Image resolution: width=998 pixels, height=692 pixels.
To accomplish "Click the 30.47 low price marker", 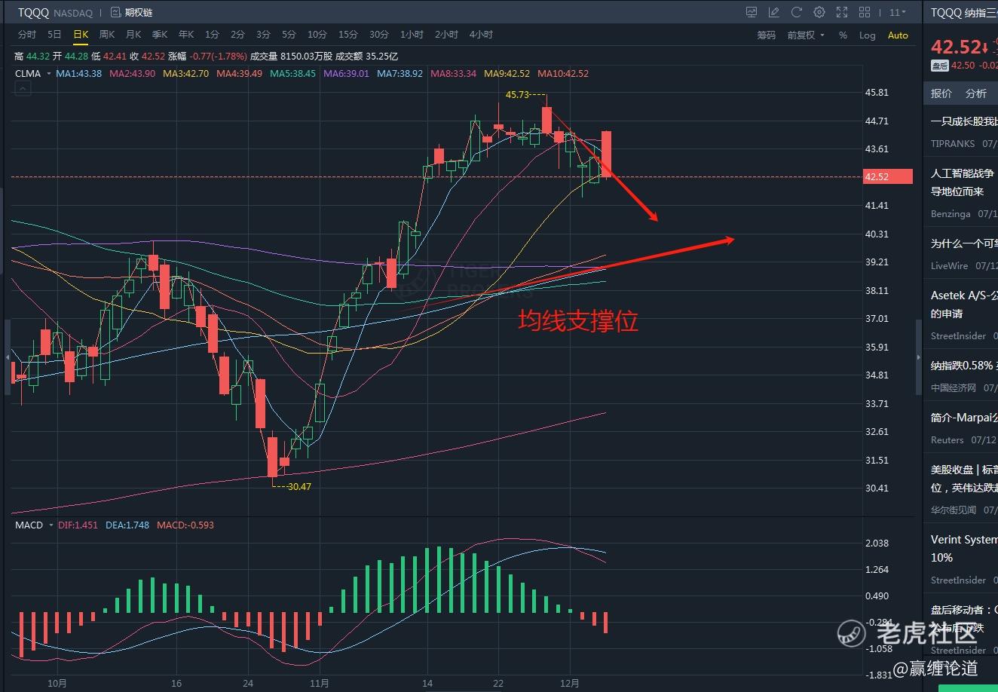I will click(299, 486).
